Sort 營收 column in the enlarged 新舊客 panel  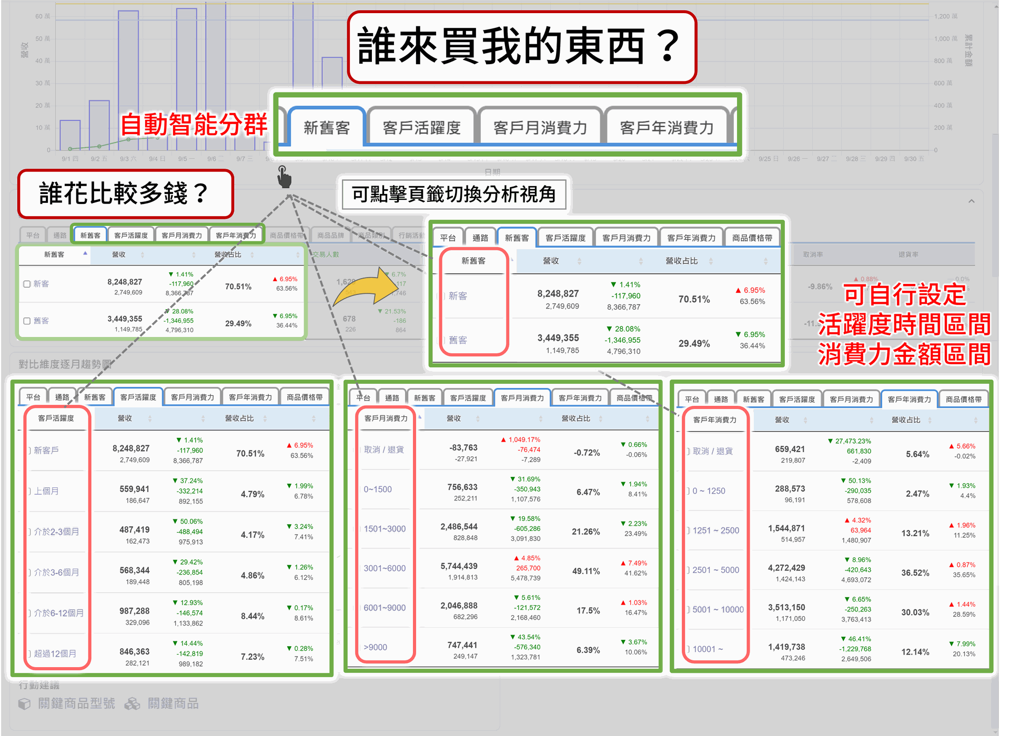point(579,261)
